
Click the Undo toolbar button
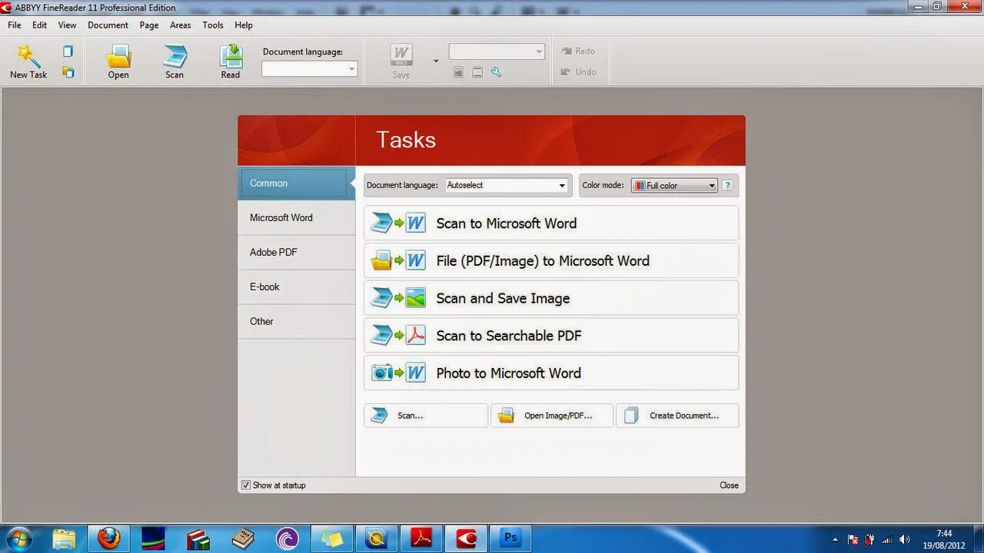point(578,71)
